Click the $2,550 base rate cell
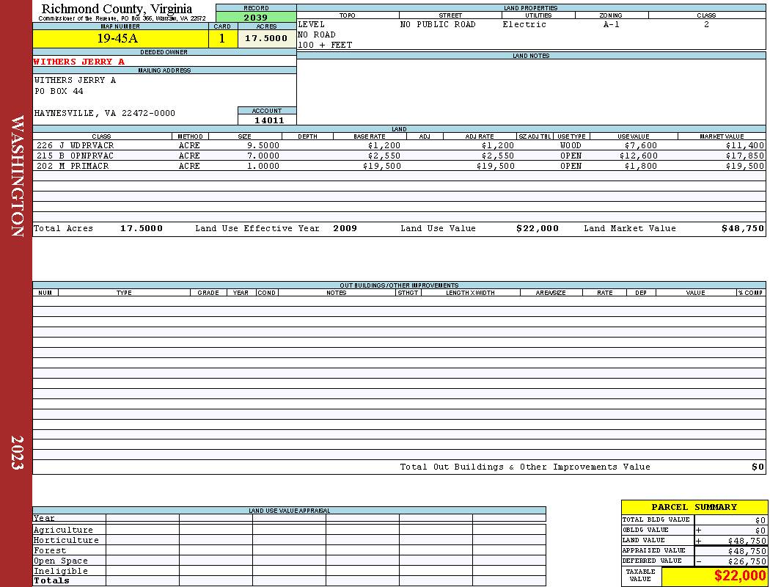 pyautogui.click(x=384, y=156)
